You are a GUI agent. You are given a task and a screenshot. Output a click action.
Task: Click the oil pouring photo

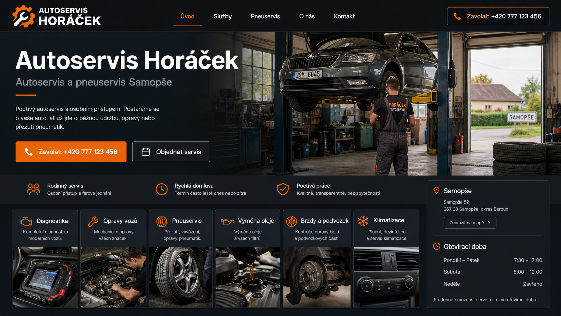point(248,277)
